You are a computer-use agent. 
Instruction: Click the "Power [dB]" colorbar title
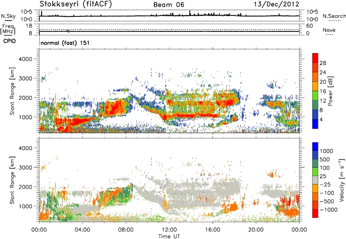330,91
